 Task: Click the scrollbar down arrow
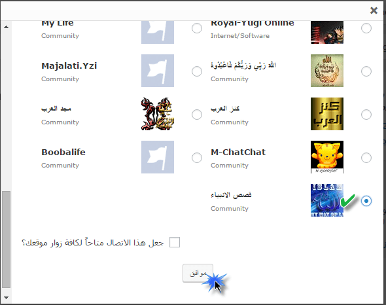point(6,298)
